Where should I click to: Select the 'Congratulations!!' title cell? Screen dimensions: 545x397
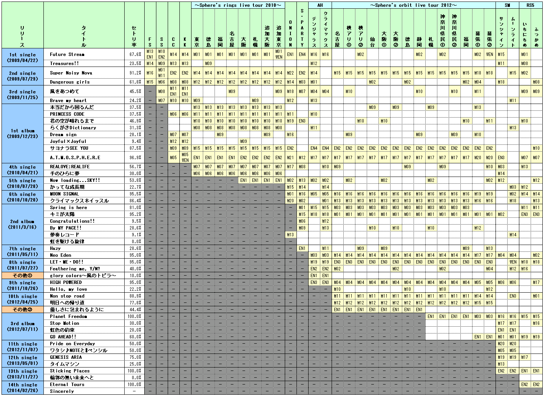coord(84,221)
